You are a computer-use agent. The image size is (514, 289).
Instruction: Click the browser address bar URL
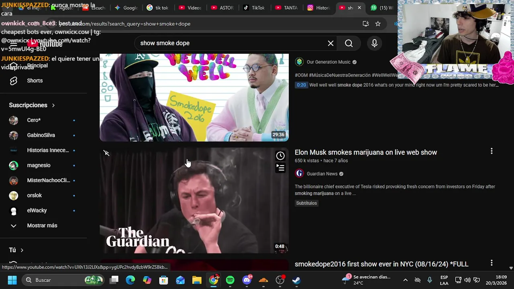point(124,24)
